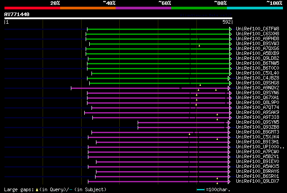Open hit UniRef100_A9PHD8
The width and height of the screenshot is (287, 193).
(x=257, y=39)
